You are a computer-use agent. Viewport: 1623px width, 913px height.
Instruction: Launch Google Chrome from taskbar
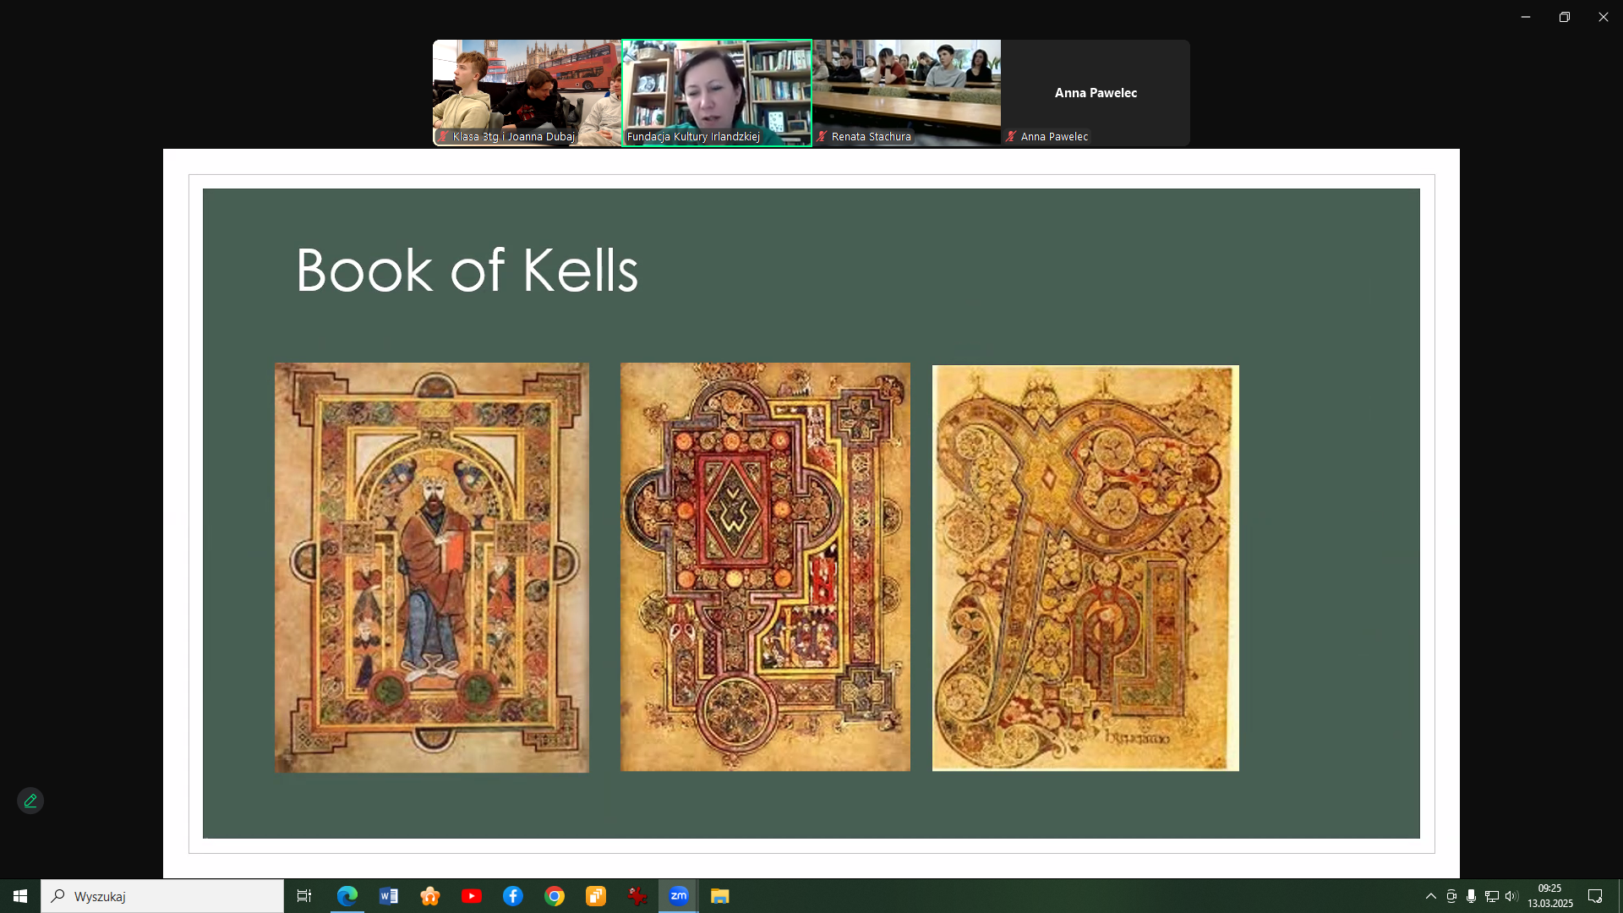(x=555, y=896)
